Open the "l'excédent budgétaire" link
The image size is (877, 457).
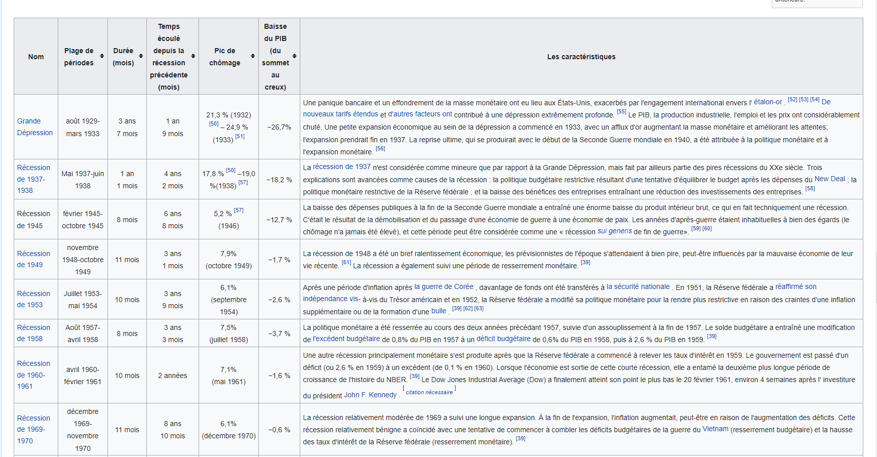pyautogui.click(x=346, y=339)
